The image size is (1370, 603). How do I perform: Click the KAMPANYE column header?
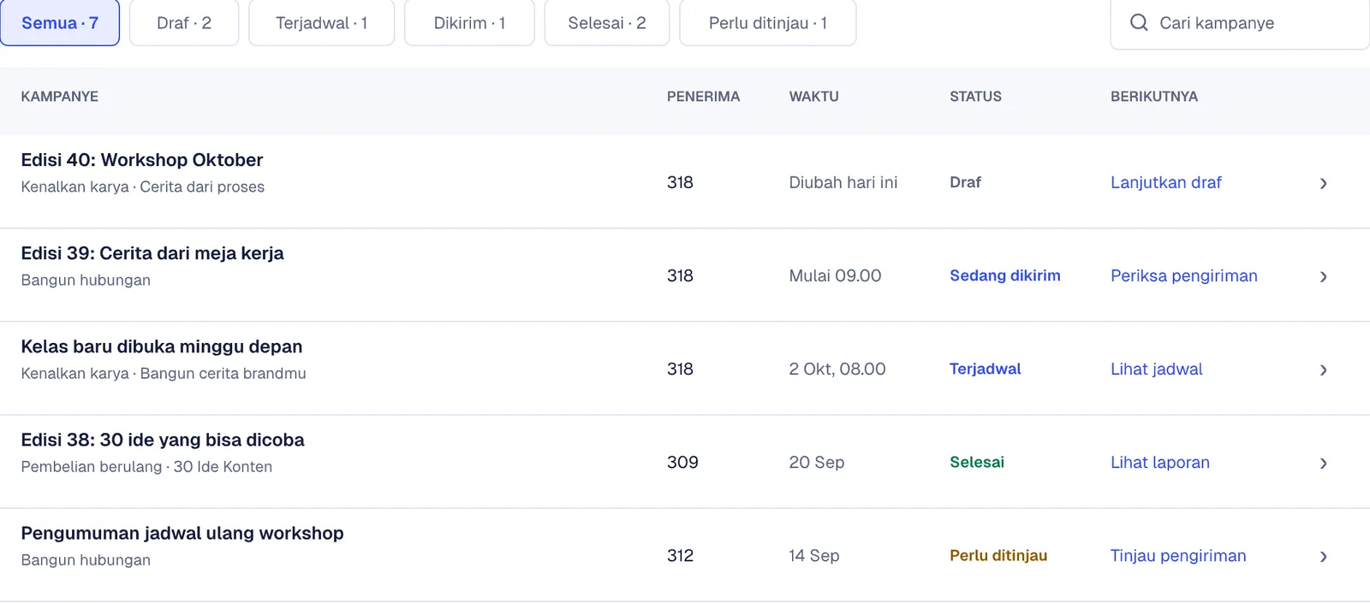(x=60, y=97)
